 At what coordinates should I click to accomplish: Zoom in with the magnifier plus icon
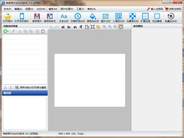click(x=104, y=27)
